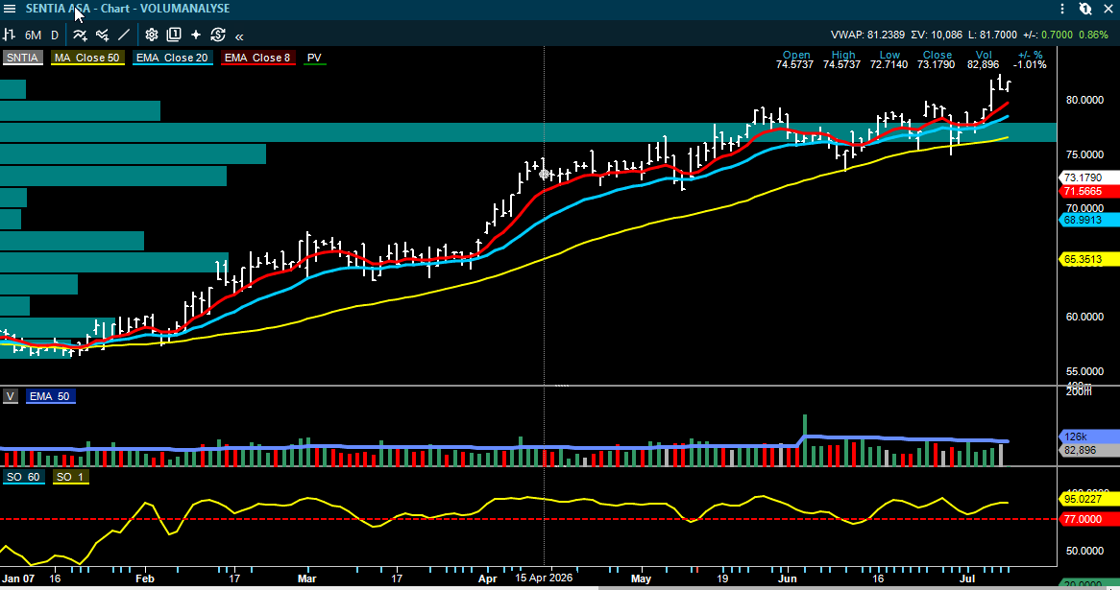Activate the crosshair cursor tool
The width and height of the screenshot is (1120, 590).
pos(196,35)
